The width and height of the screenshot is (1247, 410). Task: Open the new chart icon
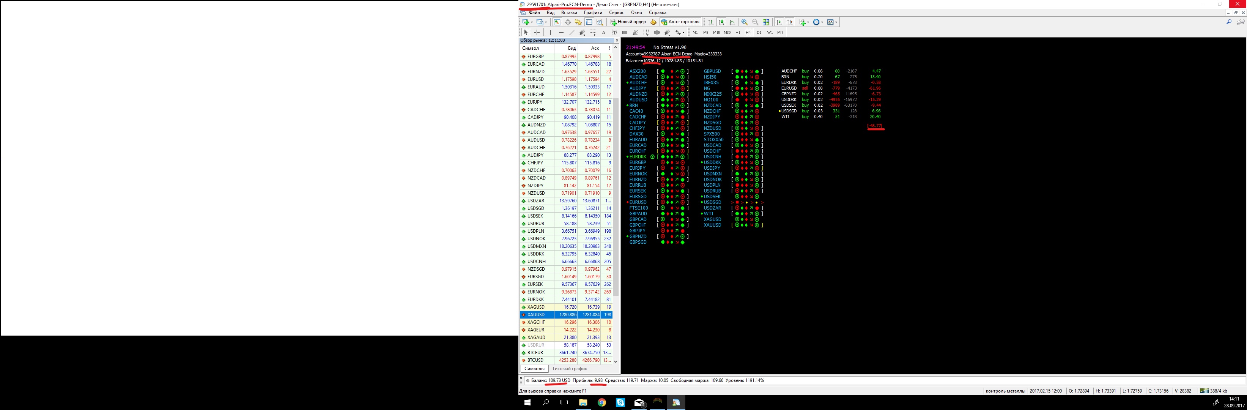pyautogui.click(x=526, y=22)
